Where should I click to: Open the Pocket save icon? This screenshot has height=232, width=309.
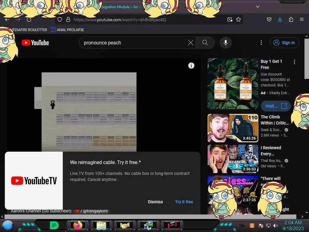tap(269, 19)
